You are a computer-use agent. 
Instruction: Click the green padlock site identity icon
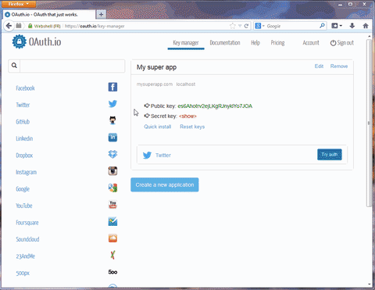tap(30, 26)
